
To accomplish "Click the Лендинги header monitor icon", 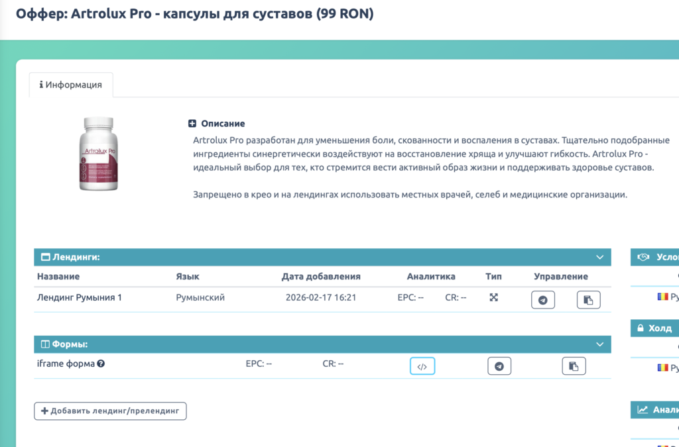I will [46, 257].
